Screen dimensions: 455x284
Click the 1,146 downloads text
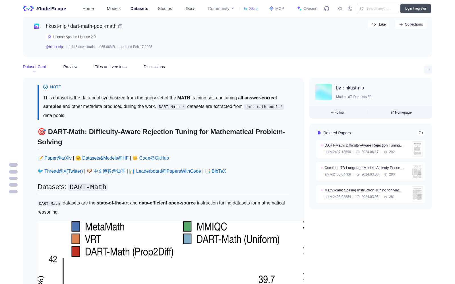point(82,47)
